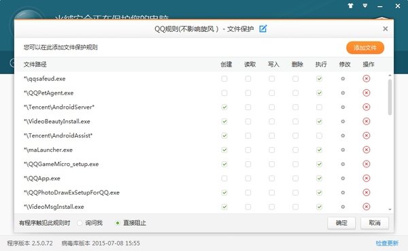Click the 程序版本 2.5.0.72 status text
The width and height of the screenshot is (408, 251).
[30, 244]
